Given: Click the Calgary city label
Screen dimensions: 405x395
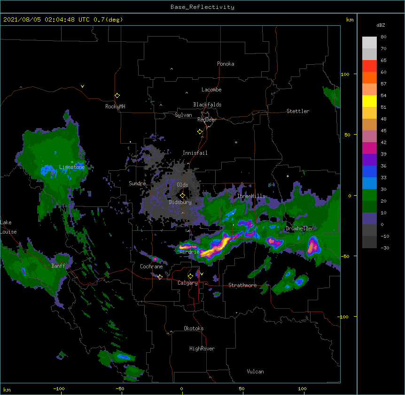Looking at the screenshot, I should tap(187, 283).
